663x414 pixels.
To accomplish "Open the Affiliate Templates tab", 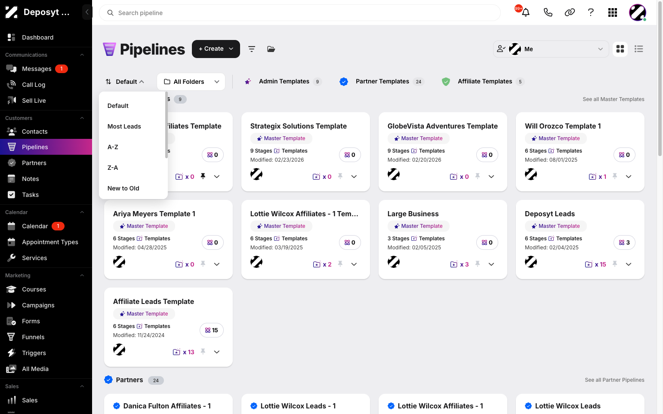I will pyautogui.click(x=484, y=81).
